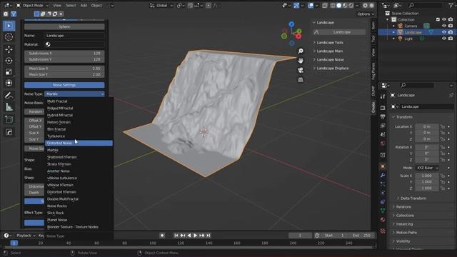Toggle the camera view icon
The width and height of the screenshot is (457, 257).
point(300,70)
